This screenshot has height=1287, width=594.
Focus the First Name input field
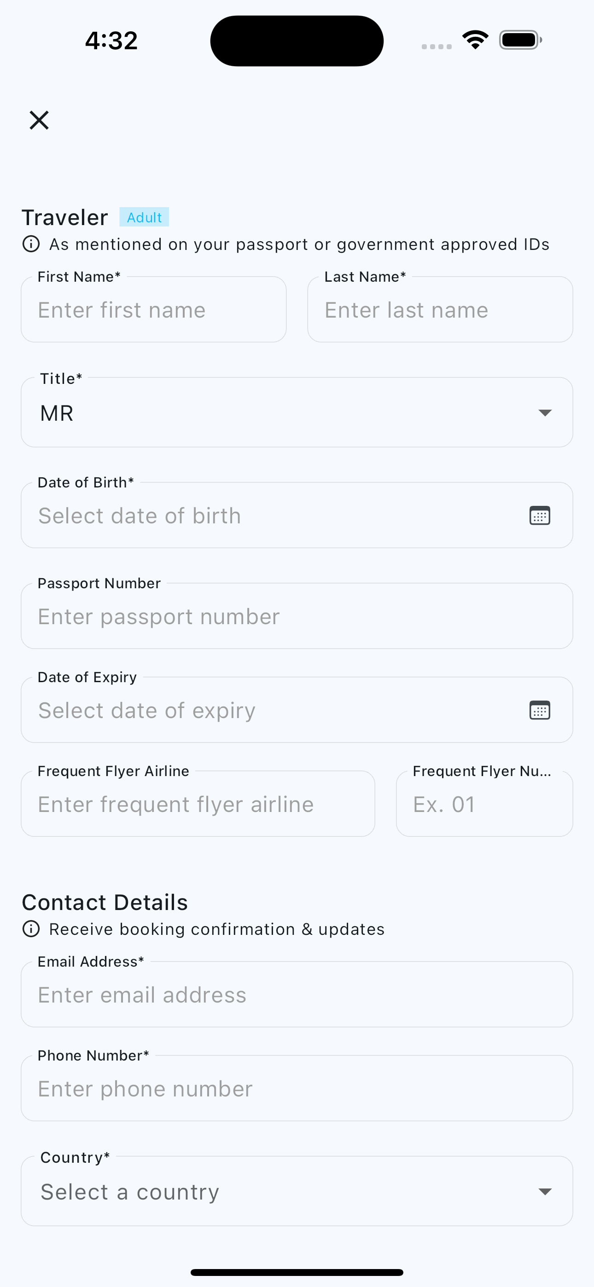point(153,310)
